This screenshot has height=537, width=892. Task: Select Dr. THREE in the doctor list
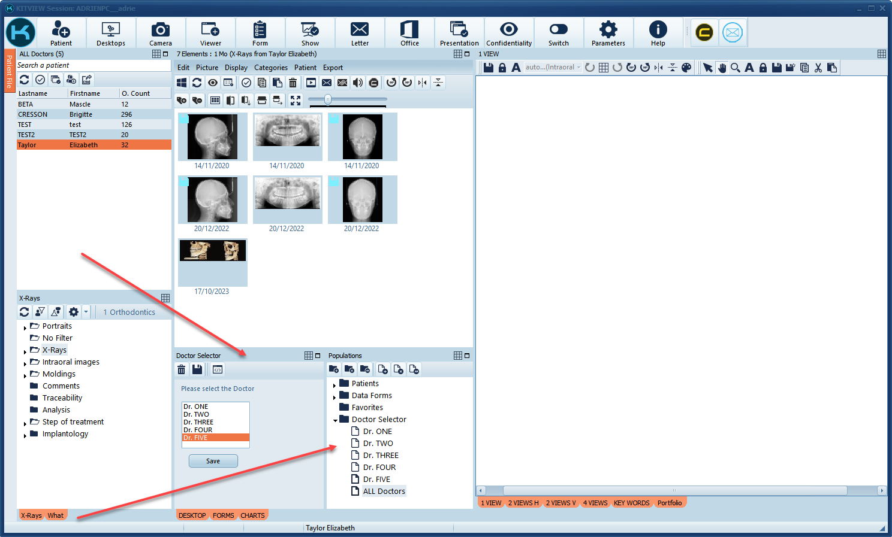pyautogui.click(x=198, y=422)
